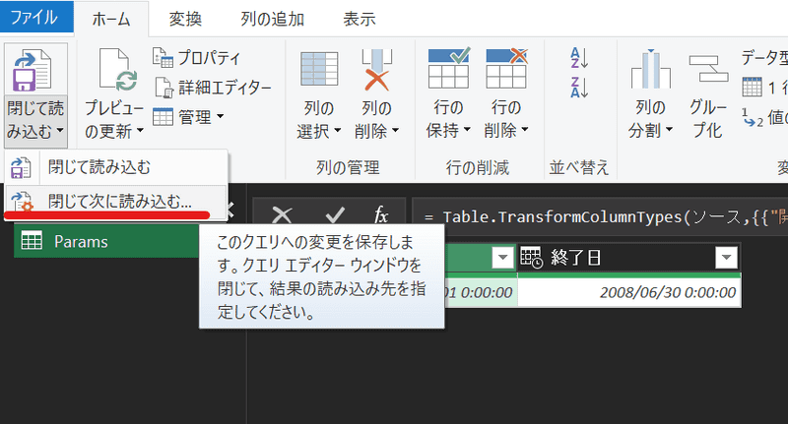The width and height of the screenshot is (788, 424).
Task: Click the グループ化 group by icon
Action: (x=706, y=72)
